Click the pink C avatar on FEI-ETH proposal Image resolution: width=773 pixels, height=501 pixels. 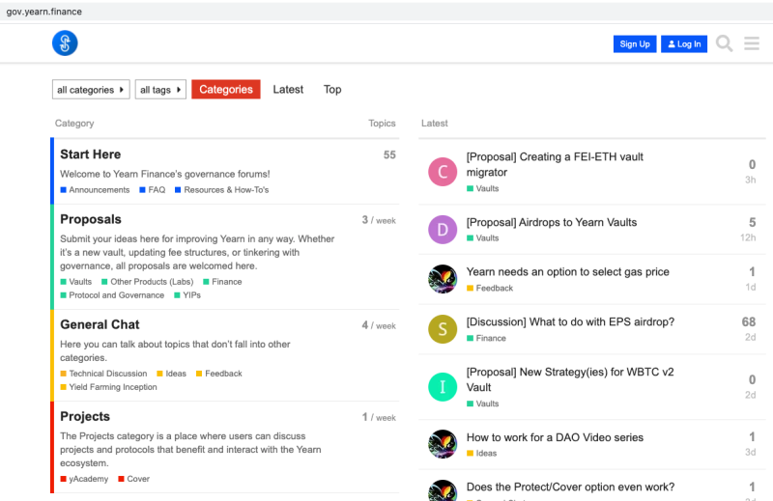[x=443, y=172]
